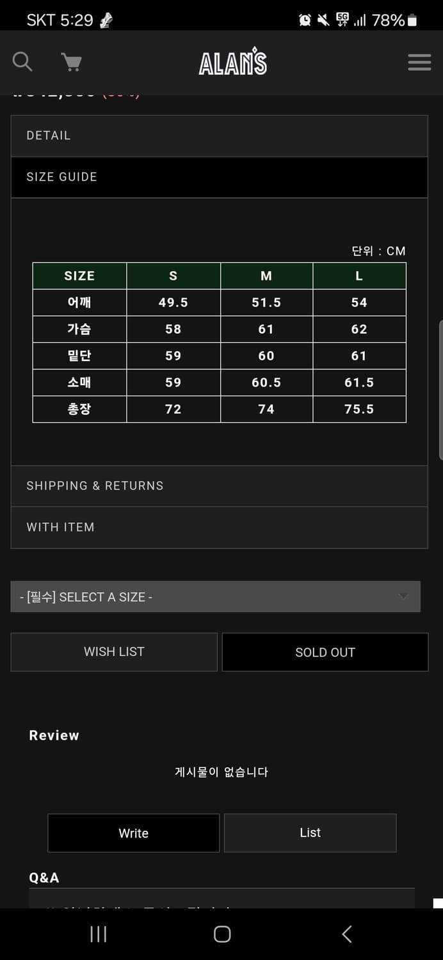Expand SHIPPING & RETURNS section

tap(219, 486)
